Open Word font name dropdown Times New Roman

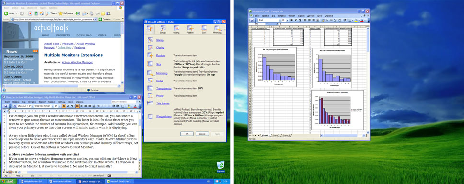pyautogui.click(x=52, y=106)
